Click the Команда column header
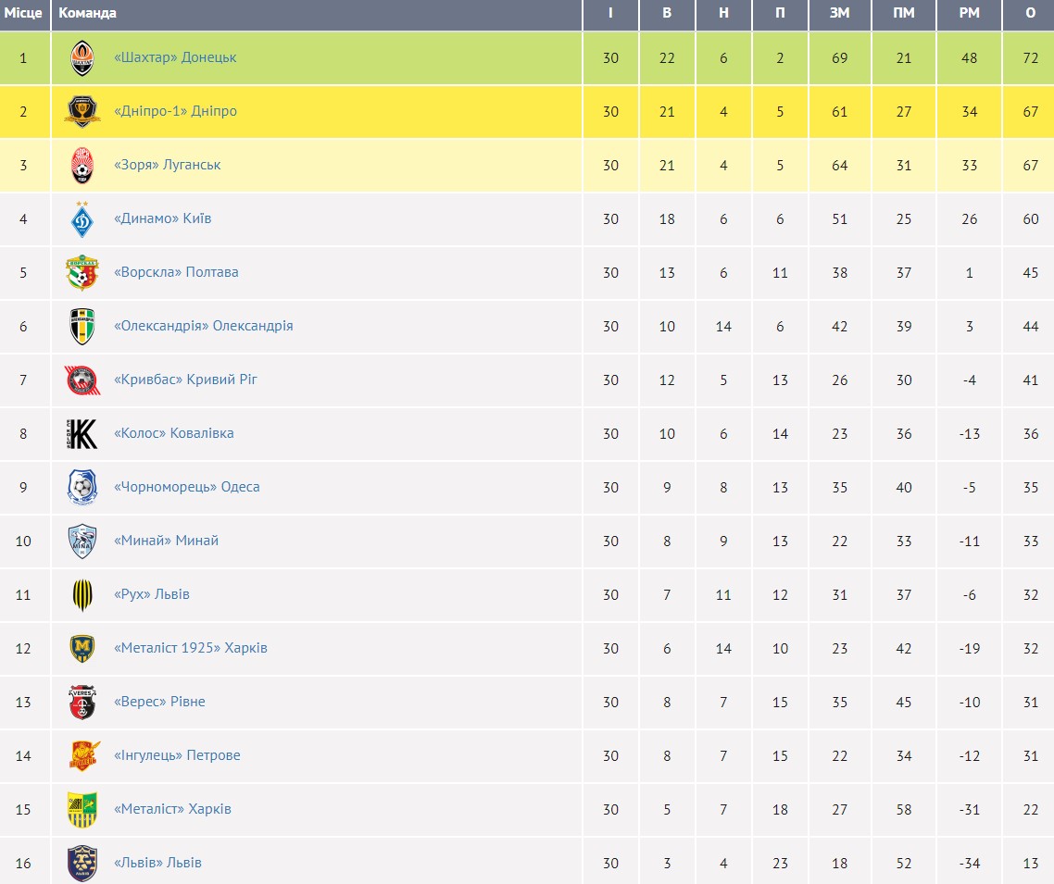Screen dimensions: 1054x884 point(88,13)
